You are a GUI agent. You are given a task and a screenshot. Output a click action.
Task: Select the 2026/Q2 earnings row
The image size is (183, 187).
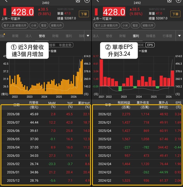coord(137,114)
